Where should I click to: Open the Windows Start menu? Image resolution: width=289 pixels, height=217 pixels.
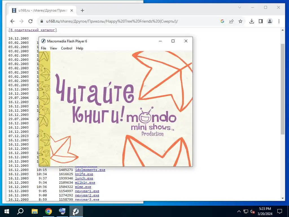point(7,211)
